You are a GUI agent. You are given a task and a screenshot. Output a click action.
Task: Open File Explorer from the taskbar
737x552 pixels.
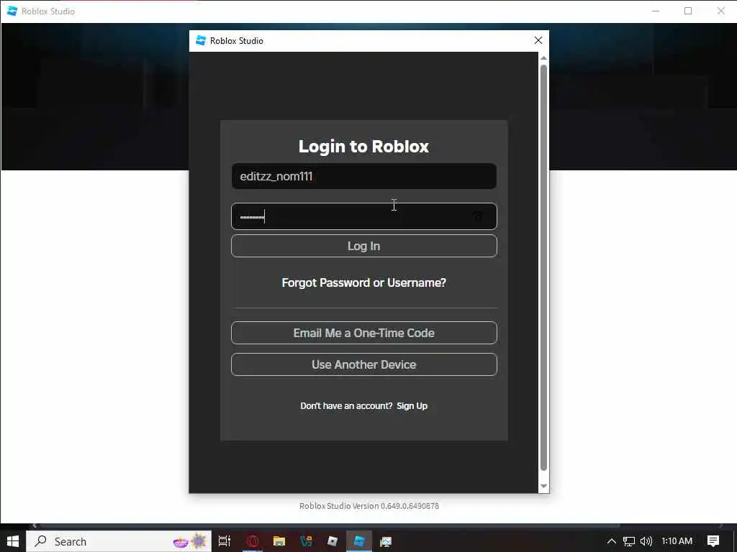click(279, 541)
